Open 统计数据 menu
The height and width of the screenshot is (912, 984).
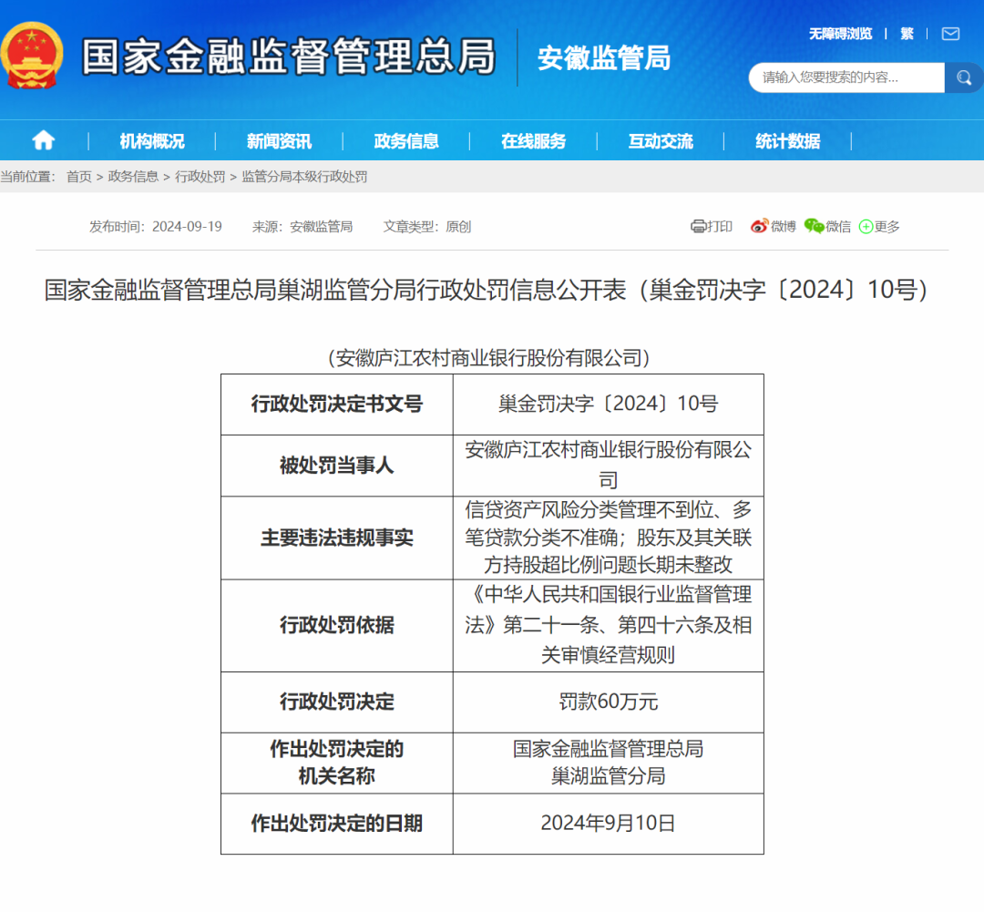point(787,141)
